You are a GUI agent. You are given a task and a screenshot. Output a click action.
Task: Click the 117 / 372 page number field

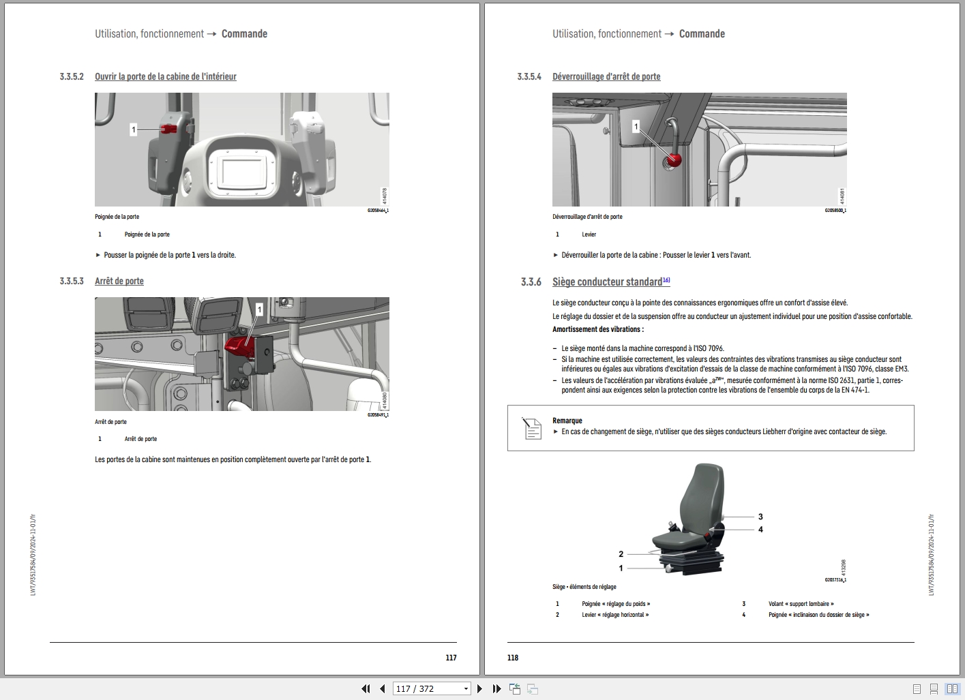click(426, 689)
